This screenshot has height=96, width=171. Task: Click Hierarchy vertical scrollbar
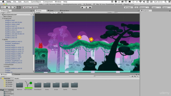(33, 35)
